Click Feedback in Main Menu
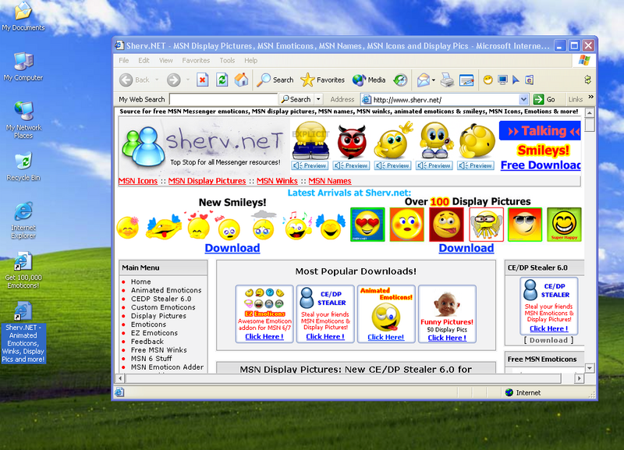Viewport: 624px width, 450px height. click(x=147, y=342)
